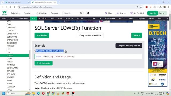This screenshot has height=96, width=171.
Task: Open the tab search dropdown arrow
Action: [2, 2]
